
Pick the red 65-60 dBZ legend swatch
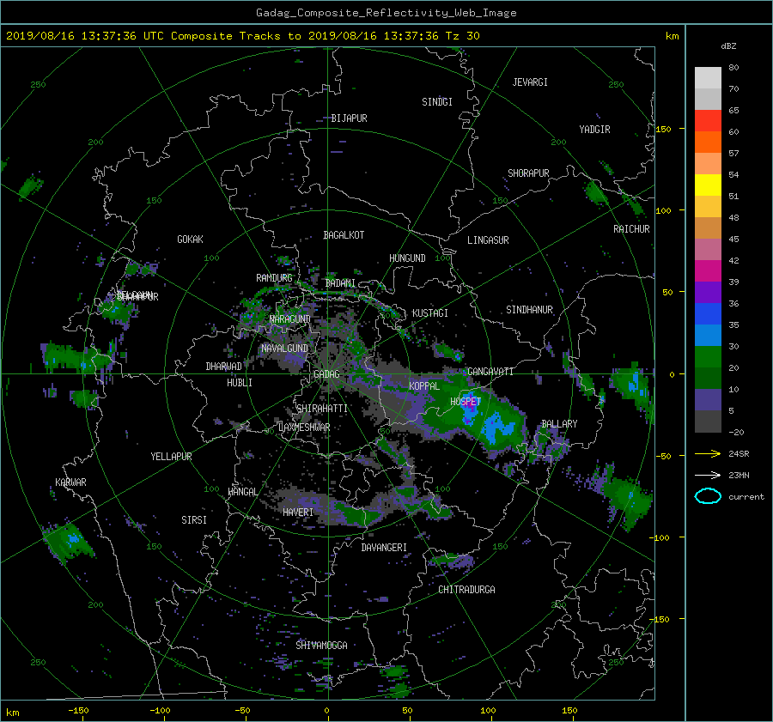coord(708,120)
